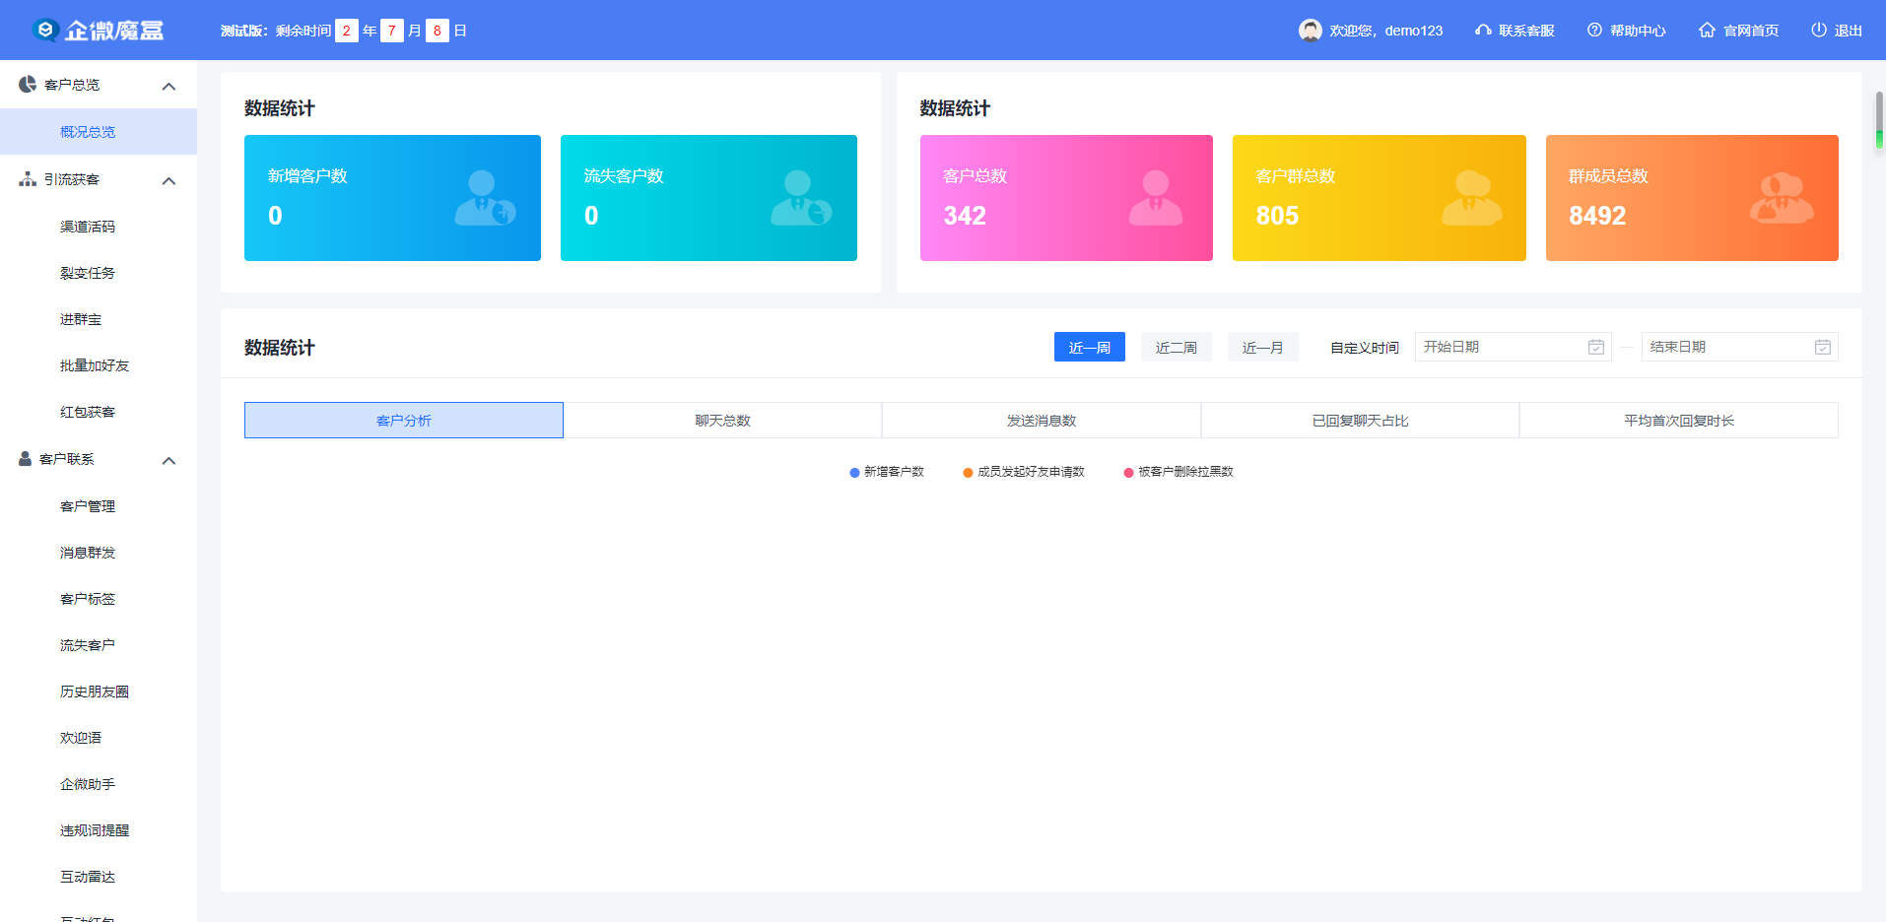Select the 客户分析 tab
The height and width of the screenshot is (922, 1886).
pyautogui.click(x=404, y=421)
